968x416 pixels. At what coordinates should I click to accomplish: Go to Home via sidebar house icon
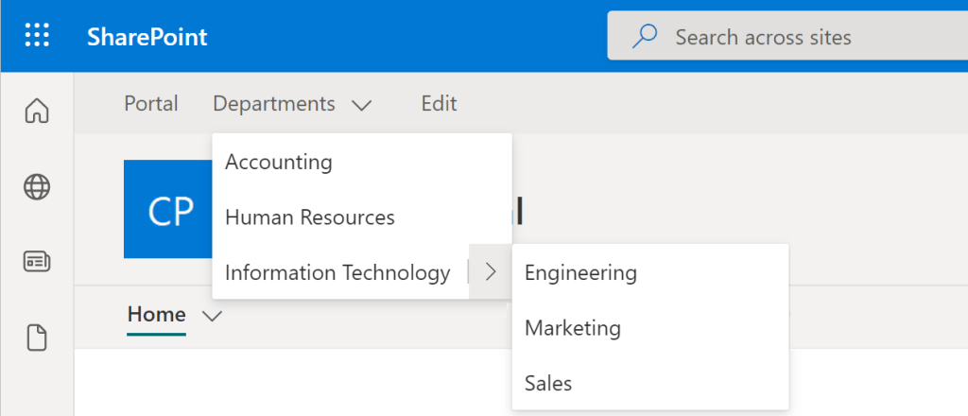[37, 111]
